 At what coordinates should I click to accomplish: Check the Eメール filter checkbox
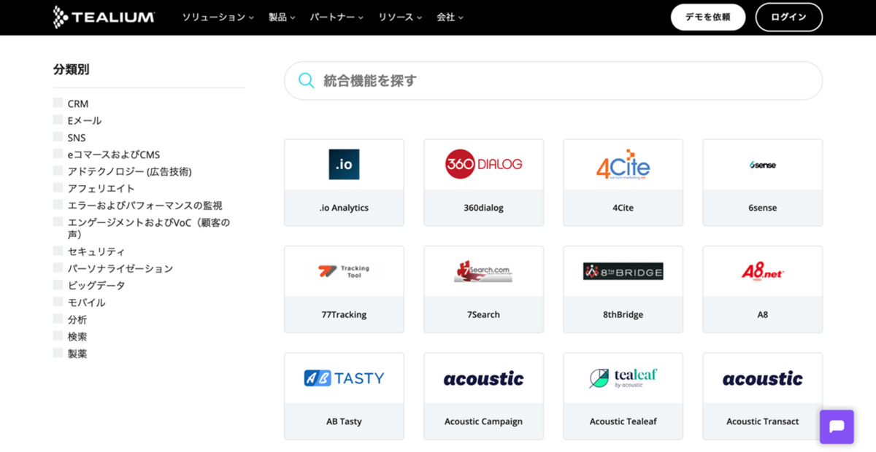tap(58, 120)
